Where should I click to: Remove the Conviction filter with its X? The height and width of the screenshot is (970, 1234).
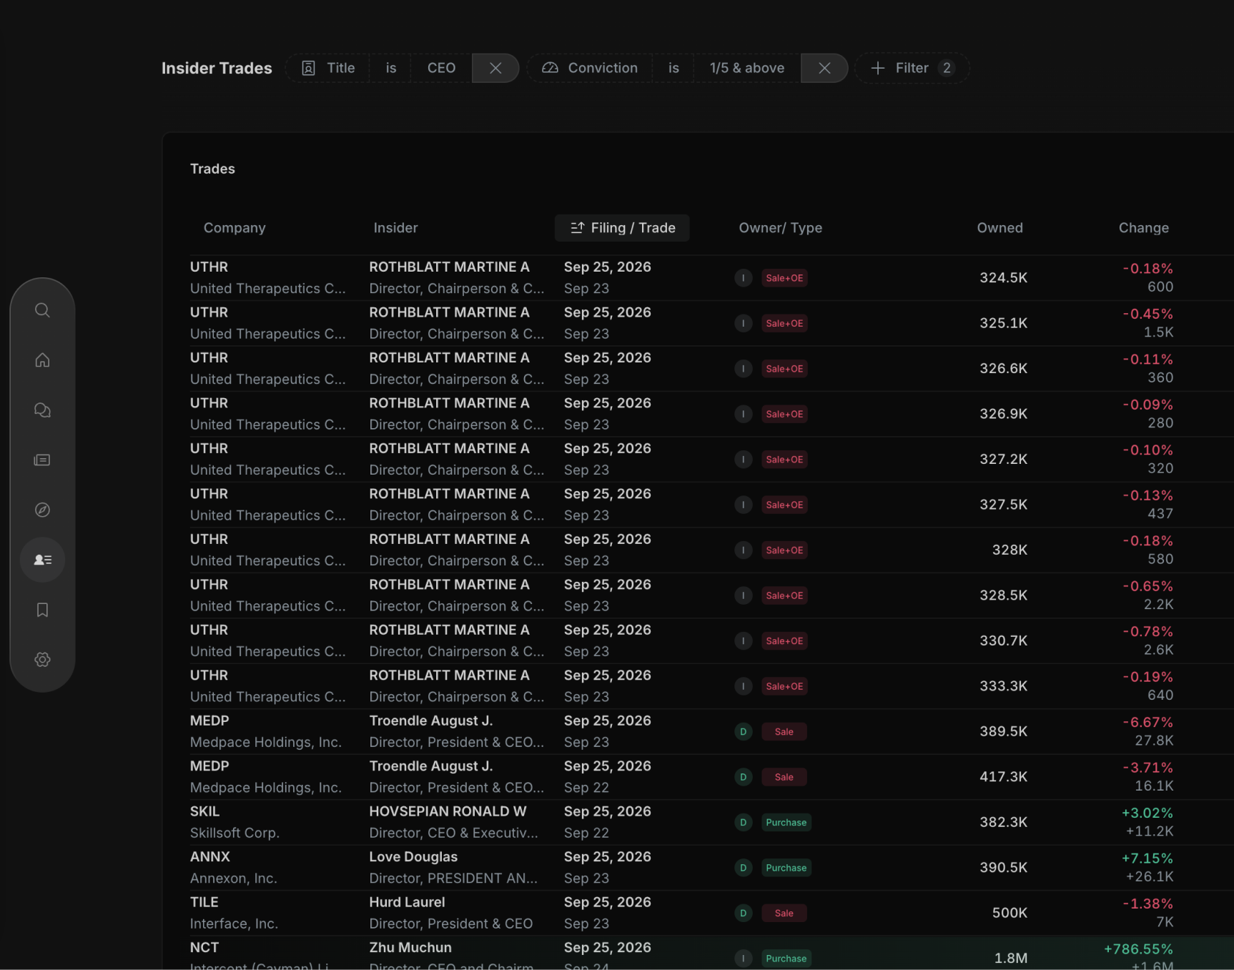click(824, 68)
